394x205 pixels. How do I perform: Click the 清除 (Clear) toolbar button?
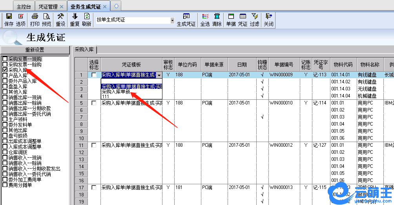tap(217, 20)
